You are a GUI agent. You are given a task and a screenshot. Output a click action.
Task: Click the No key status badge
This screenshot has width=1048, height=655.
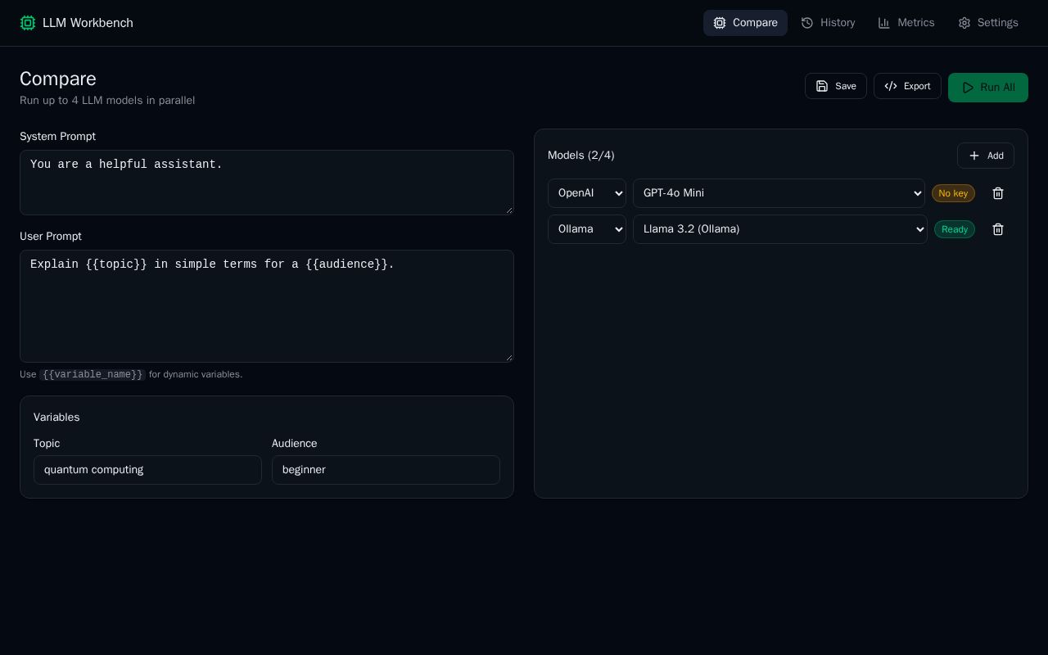pyautogui.click(x=953, y=193)
